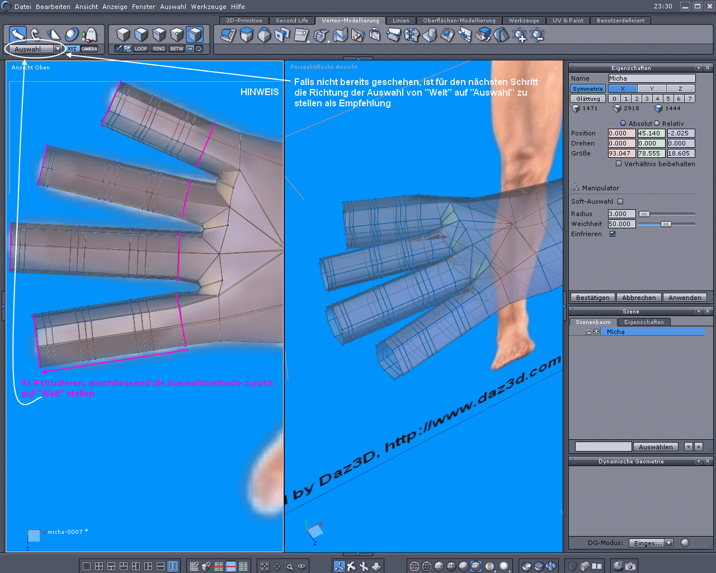Adjust the Weichheit slider

[x=666, y=224]
